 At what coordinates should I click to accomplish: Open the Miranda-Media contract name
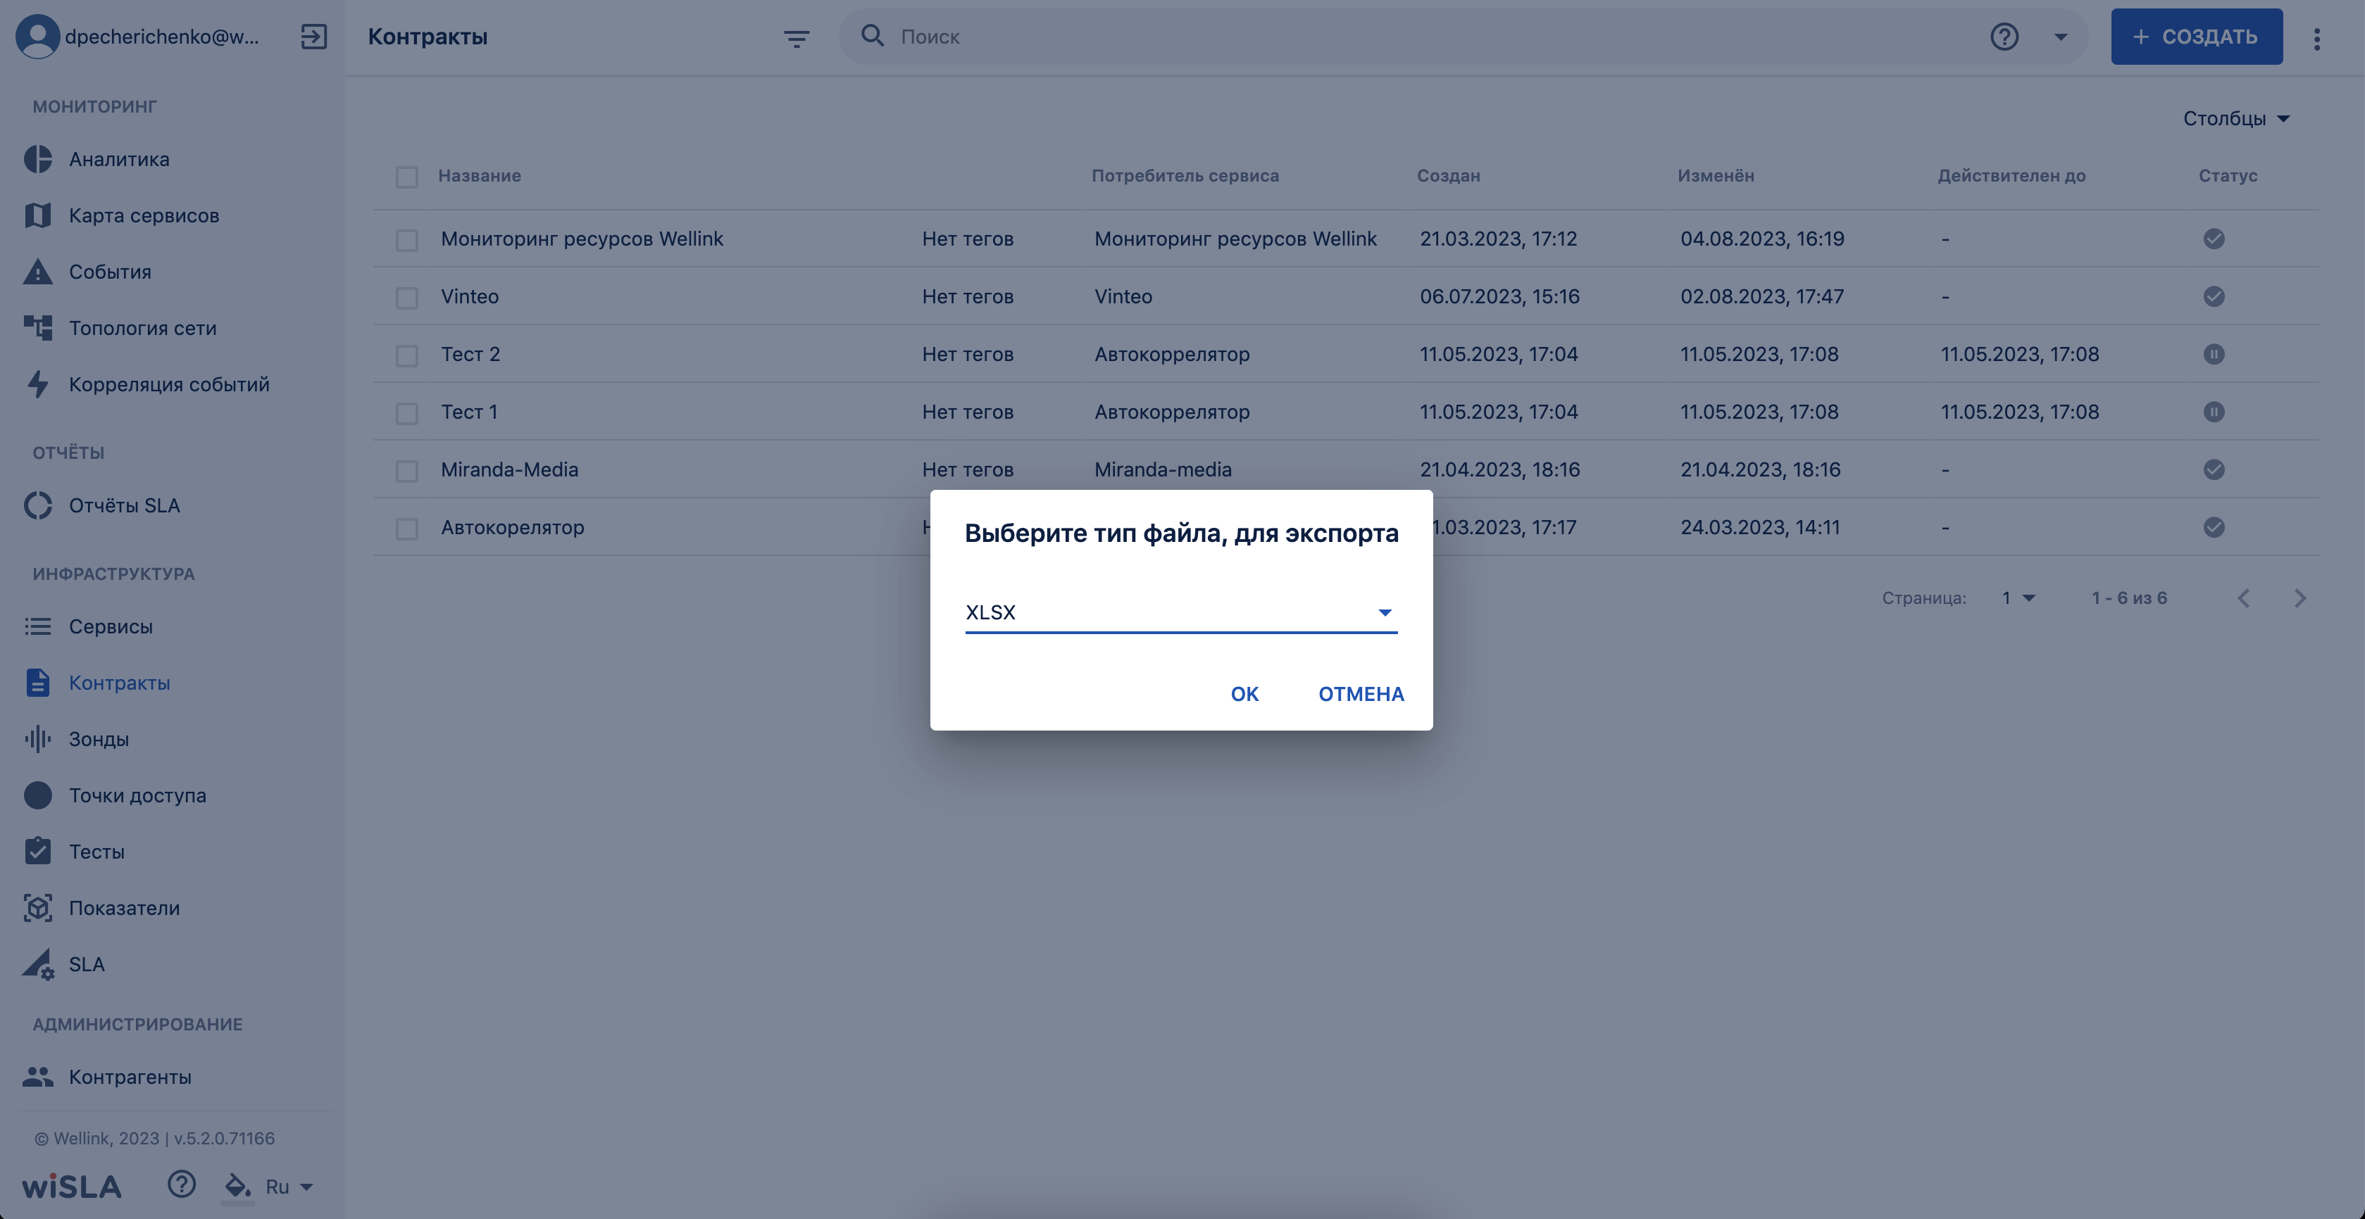509,469
